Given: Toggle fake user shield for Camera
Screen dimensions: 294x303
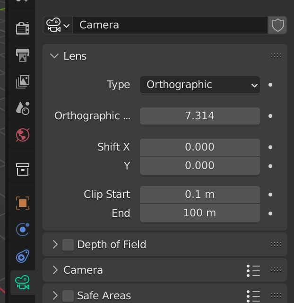Looking at the screenshot, I should [277, 25].
